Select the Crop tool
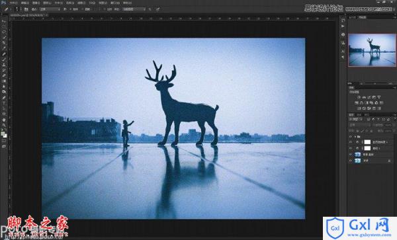 point(4,43)
